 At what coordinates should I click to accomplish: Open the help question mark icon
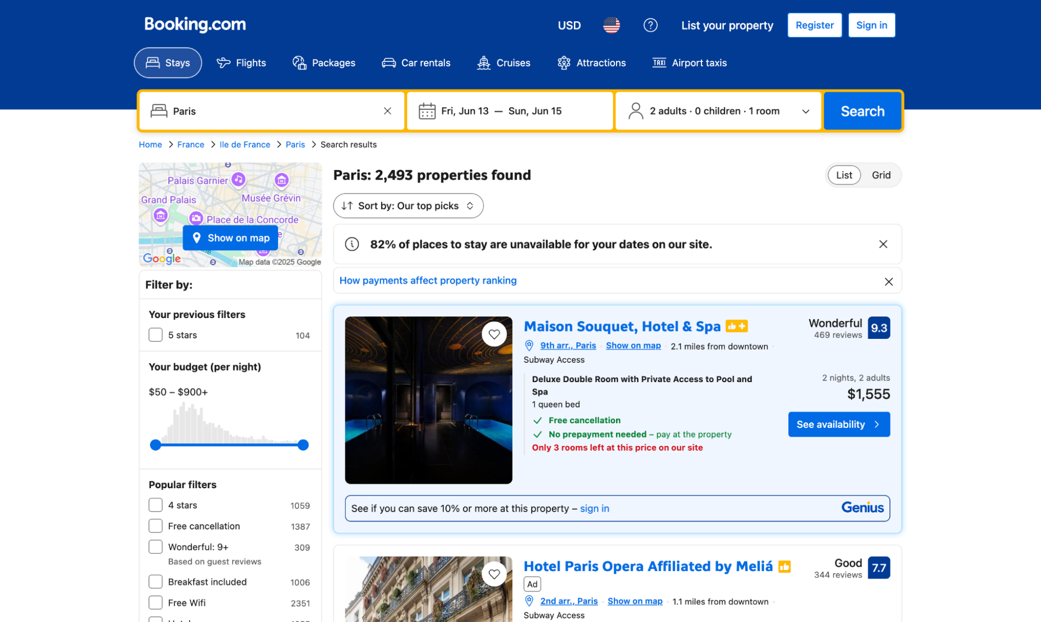point(650,25)
